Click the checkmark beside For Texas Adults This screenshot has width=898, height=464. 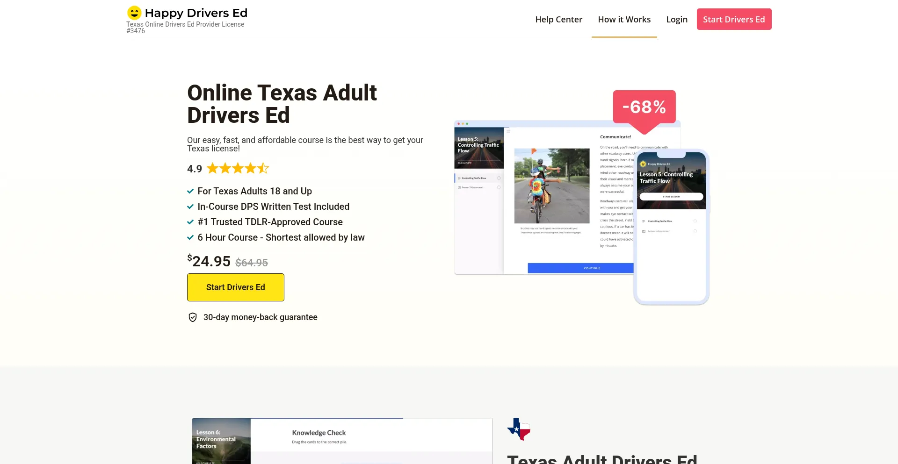pos(190,191)
